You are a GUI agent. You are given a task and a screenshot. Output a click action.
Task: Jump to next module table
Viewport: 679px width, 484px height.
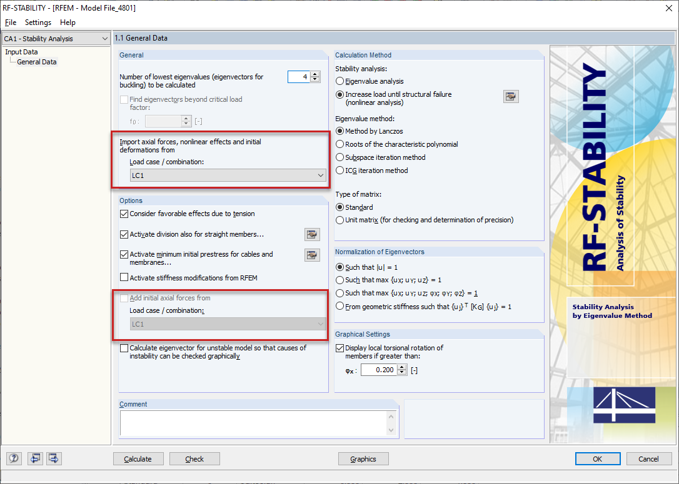click(x=54, y=458)
